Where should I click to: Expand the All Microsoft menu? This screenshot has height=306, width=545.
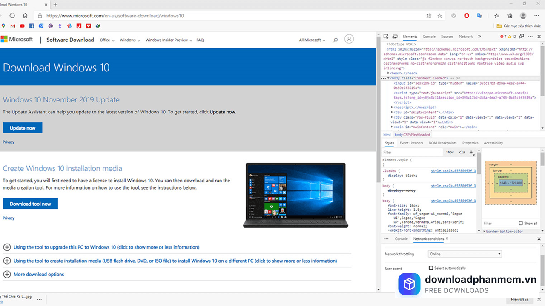coord(312,40)
